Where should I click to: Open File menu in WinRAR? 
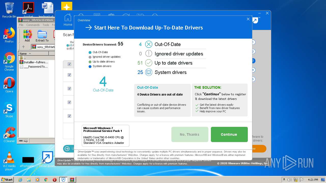(x=21, y=25)
